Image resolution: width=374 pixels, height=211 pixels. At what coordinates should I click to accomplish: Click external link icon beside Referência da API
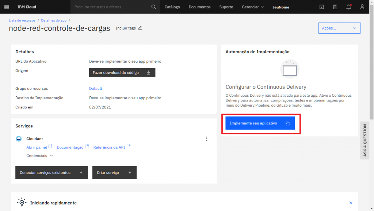tap(129, 147)
